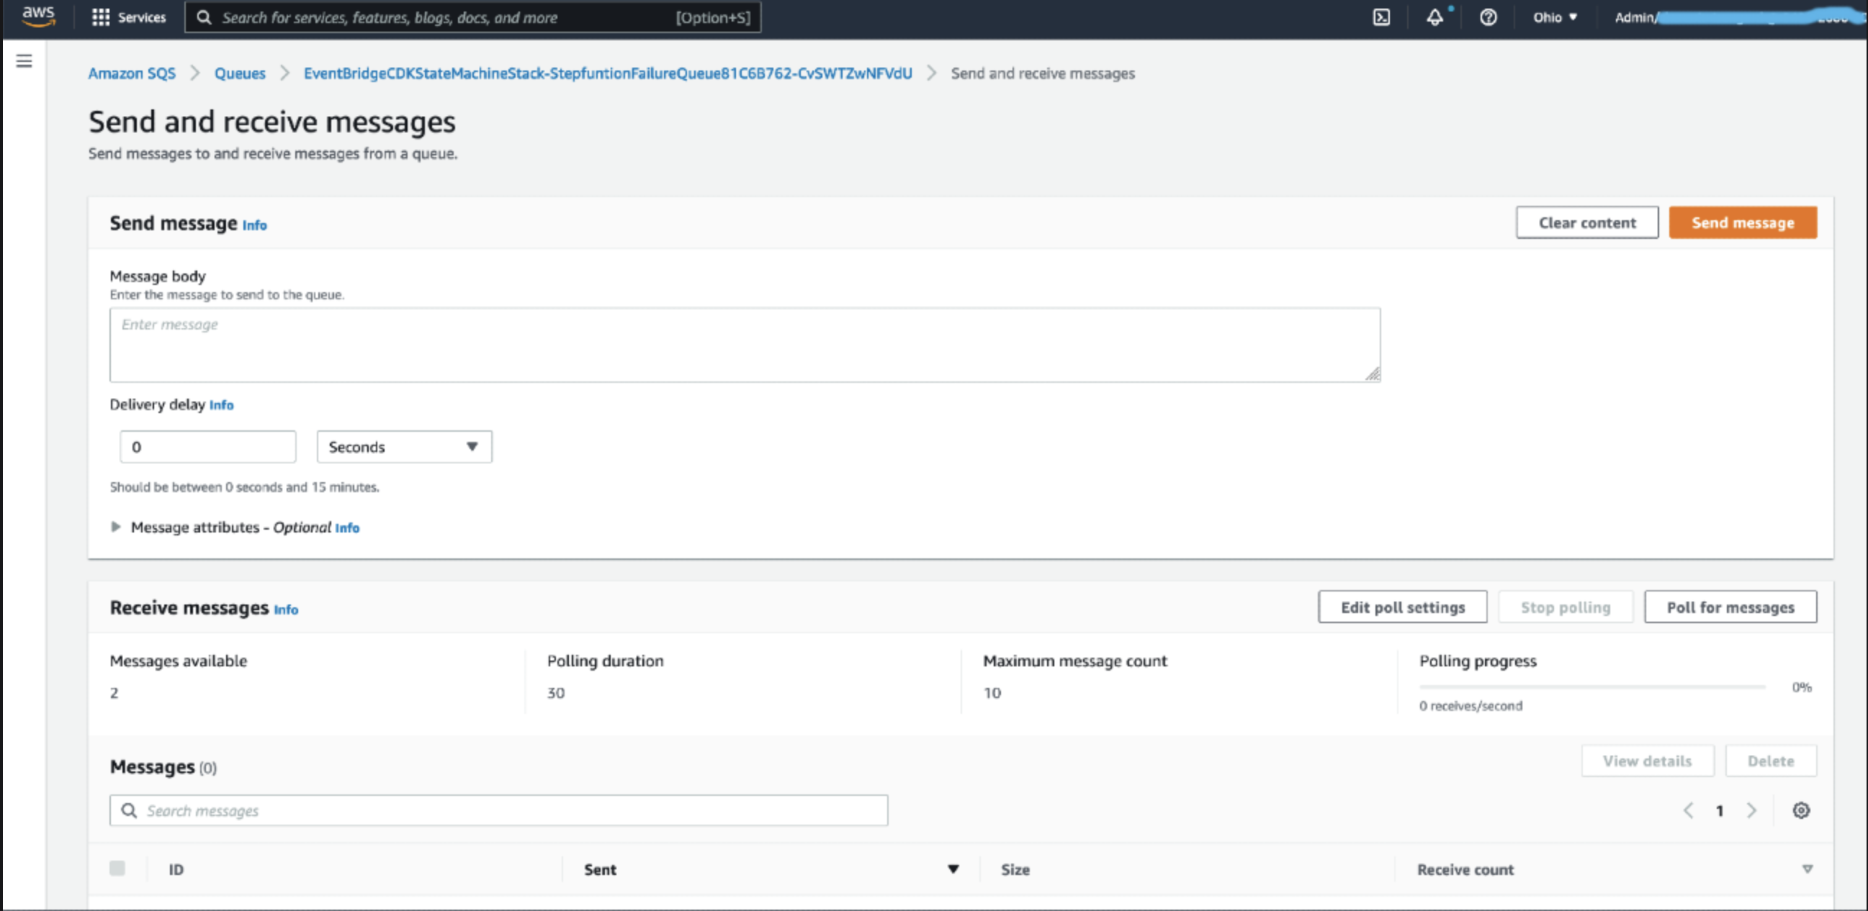Click Info link next to Delivery delay
Screen dimensions: 1868x911
tap(222, 405)
